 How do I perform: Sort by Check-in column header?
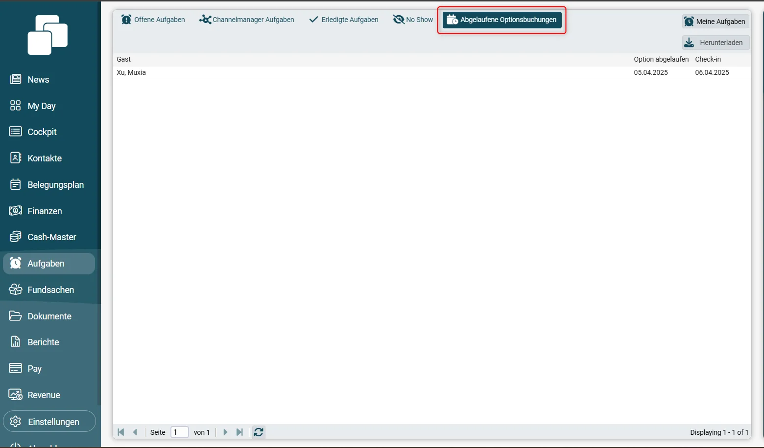[x=708, y=59]
